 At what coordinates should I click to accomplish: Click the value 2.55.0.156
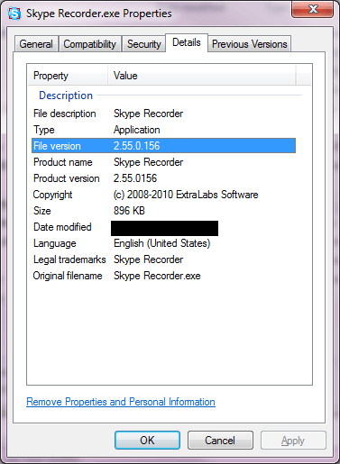[137, 146]
